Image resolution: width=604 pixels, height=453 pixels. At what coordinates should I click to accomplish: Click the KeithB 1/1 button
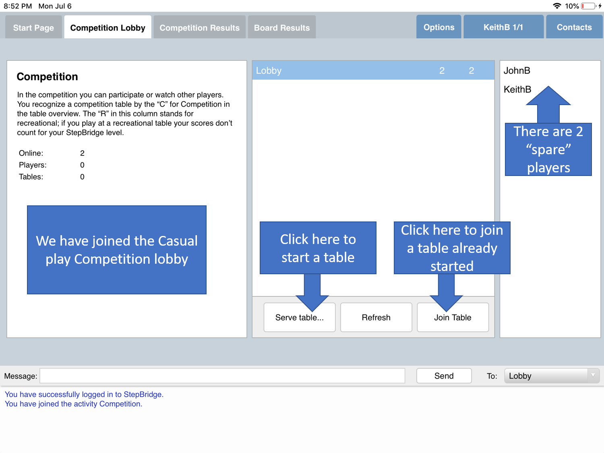pos(503,27)
